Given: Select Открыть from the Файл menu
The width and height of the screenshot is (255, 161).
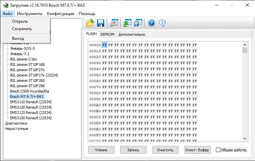Looking at the screenshot, I should click(x=20, y=21).
